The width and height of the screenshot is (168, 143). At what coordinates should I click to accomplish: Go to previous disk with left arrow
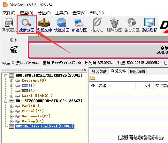click(x=11, y=40)
